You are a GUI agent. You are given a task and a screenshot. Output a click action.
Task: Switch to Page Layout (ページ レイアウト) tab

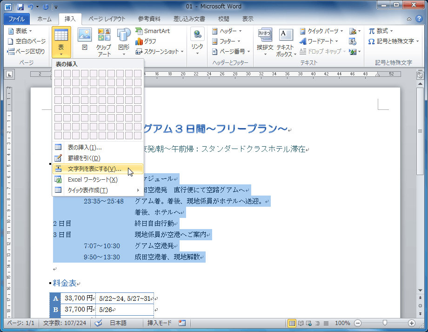coord(107,19)
